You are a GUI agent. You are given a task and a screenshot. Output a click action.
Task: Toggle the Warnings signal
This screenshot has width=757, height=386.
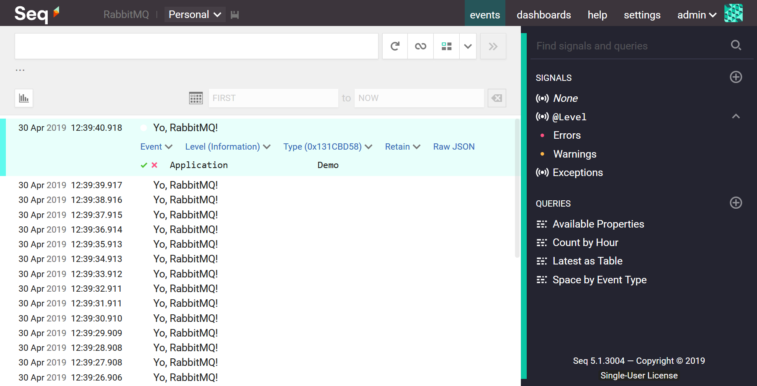coord(574,154)
